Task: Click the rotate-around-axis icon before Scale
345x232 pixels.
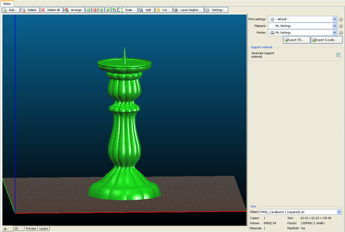Action: [x=114, y=10]
